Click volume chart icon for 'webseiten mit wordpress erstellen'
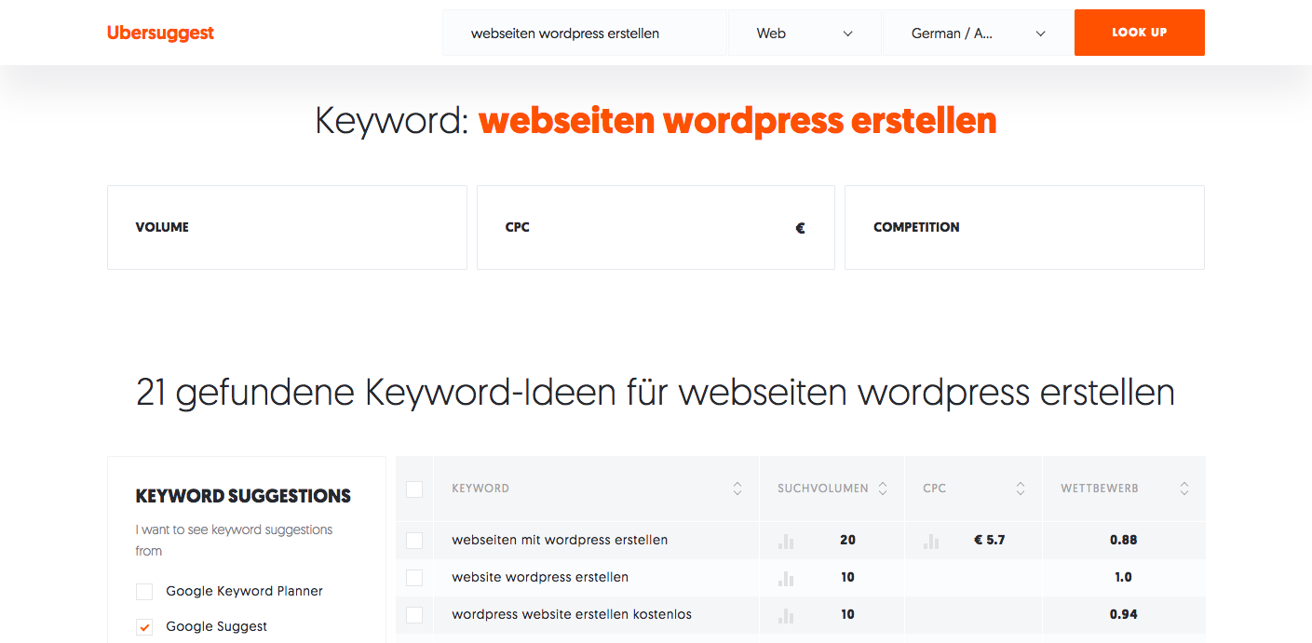This screenshot has width=1312, height=643. (x=786, y=541)
